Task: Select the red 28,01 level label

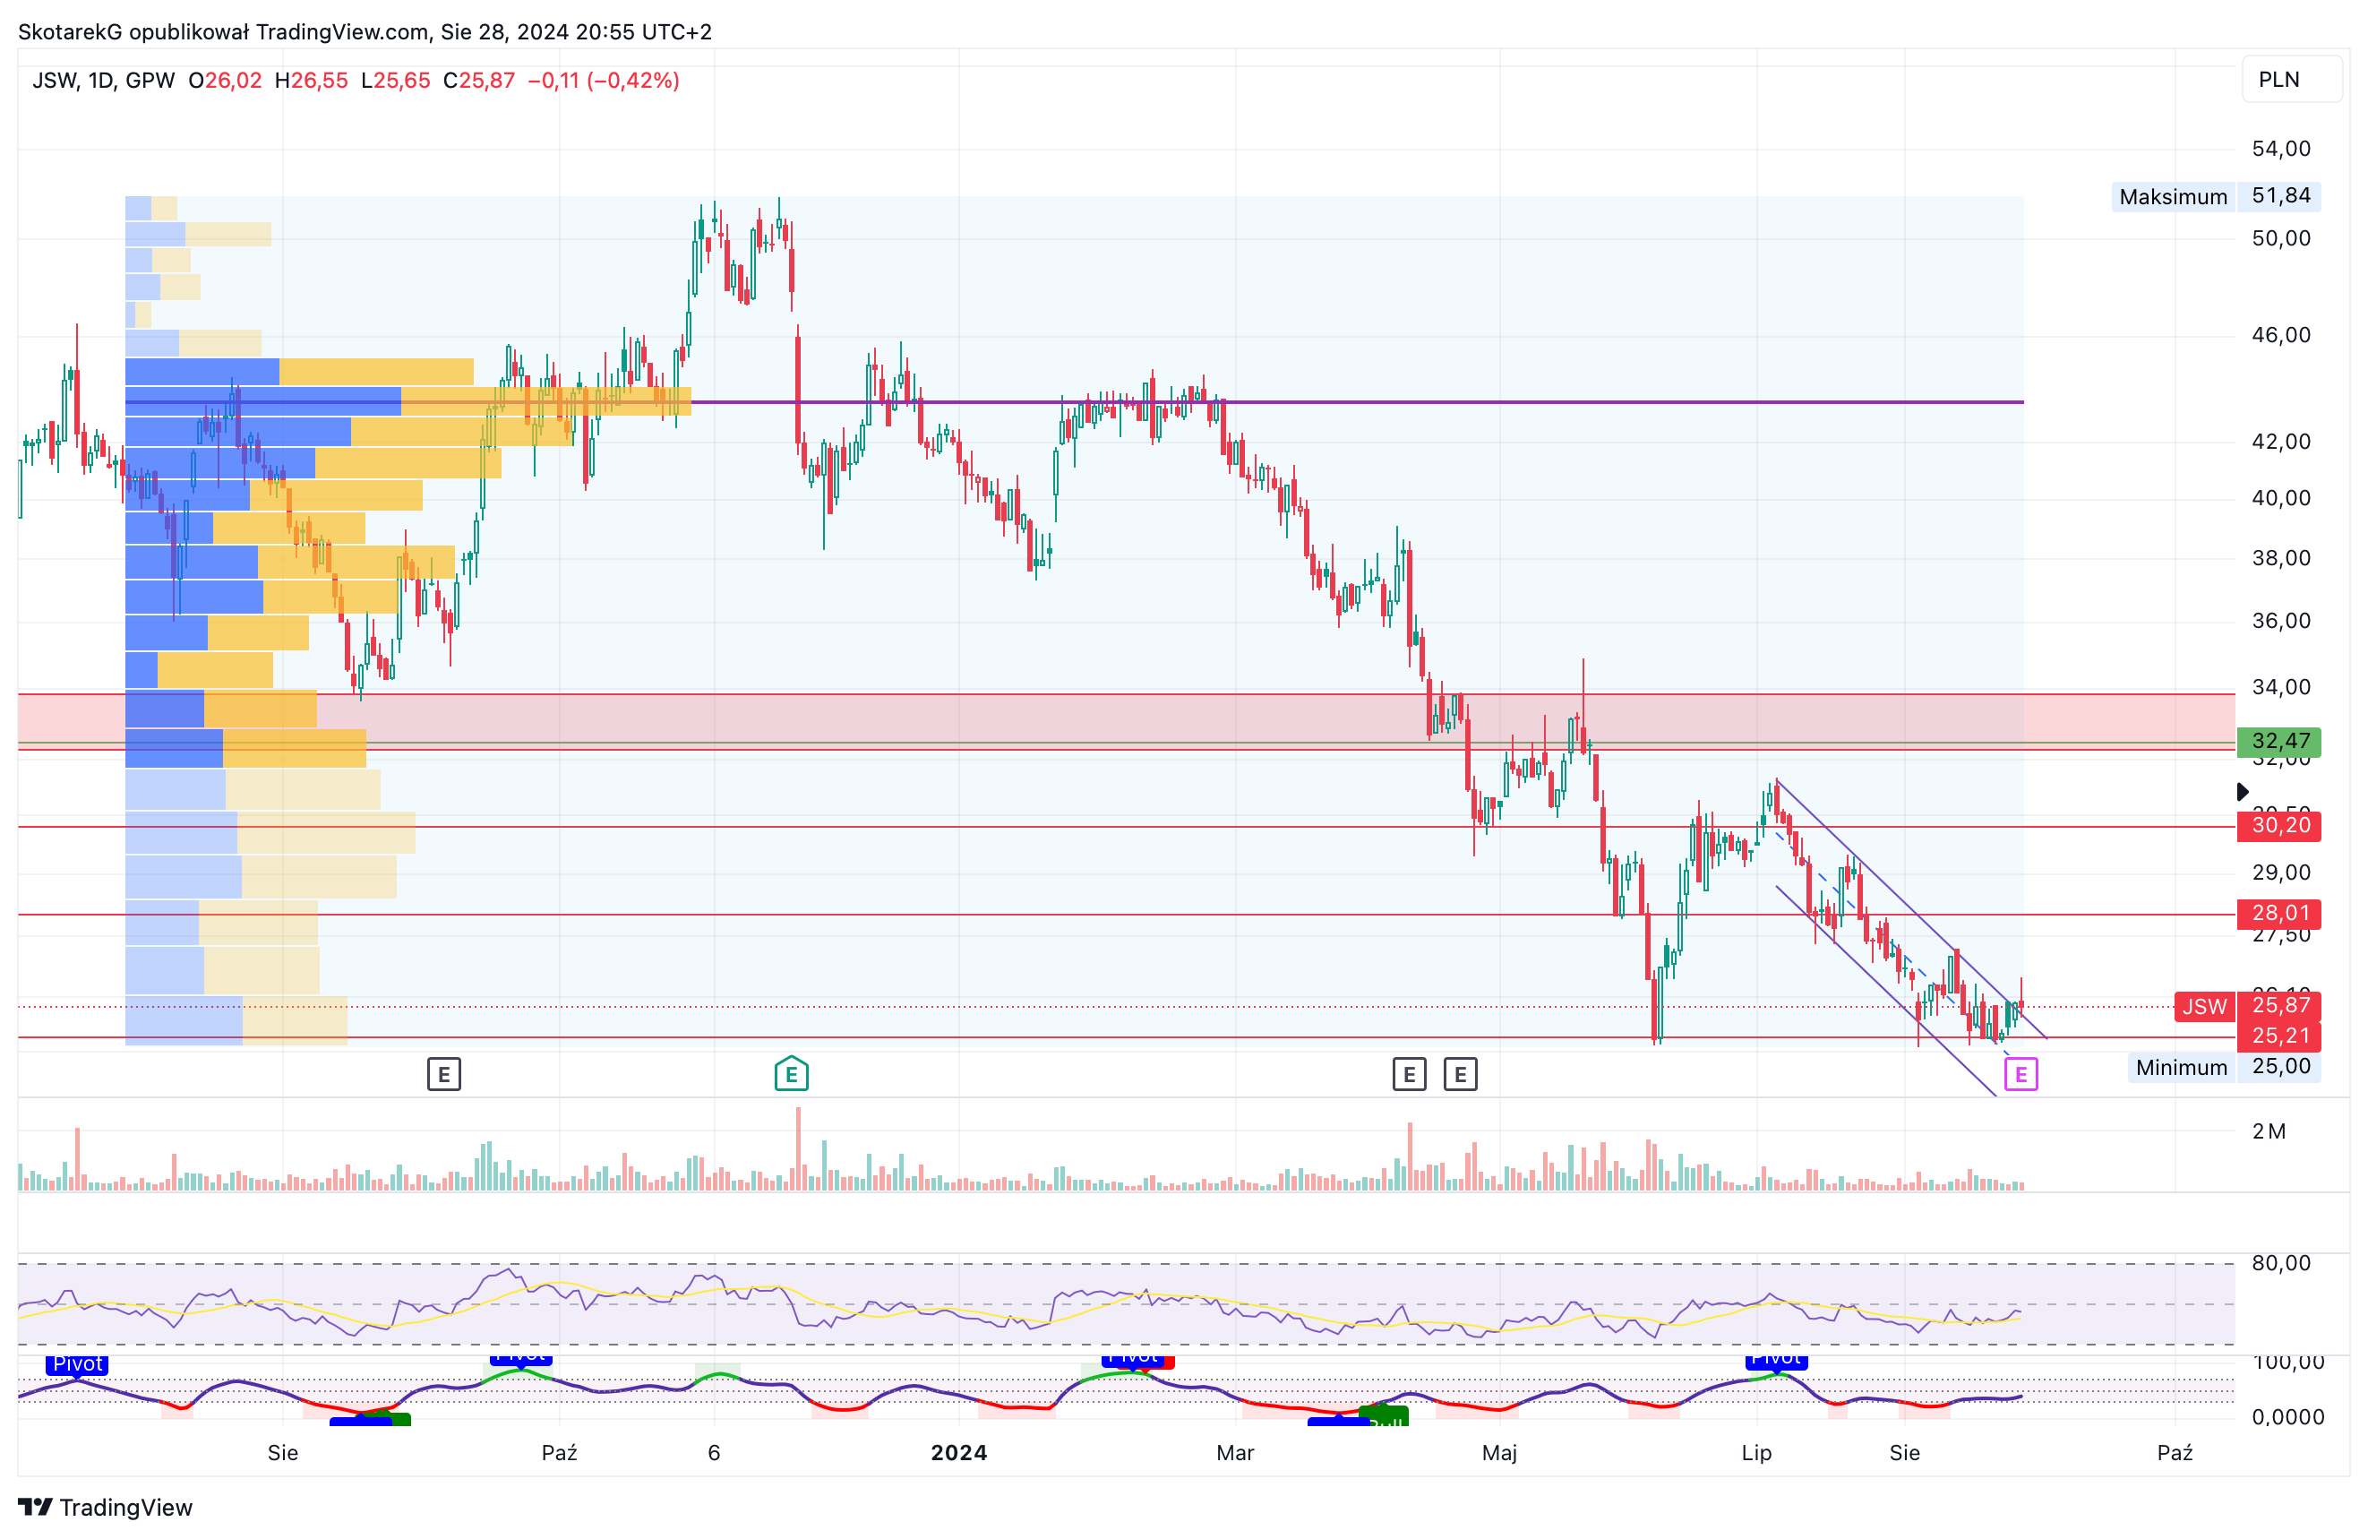Action: tap(2279, 913)
